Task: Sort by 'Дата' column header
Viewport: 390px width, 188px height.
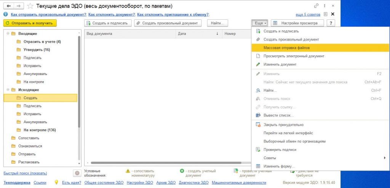Action: pyautogui.click(x=199, y=34)
